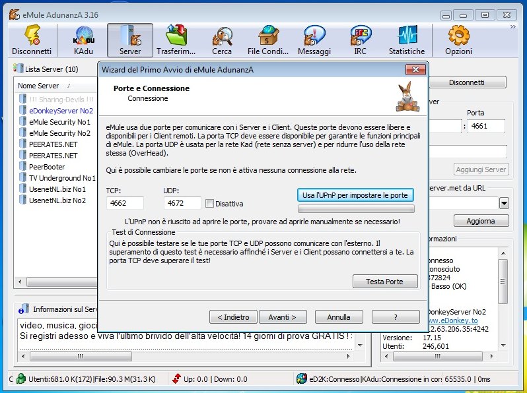Click the eD2K connection globe icon

pyautogui.click(x=302, y=378)
